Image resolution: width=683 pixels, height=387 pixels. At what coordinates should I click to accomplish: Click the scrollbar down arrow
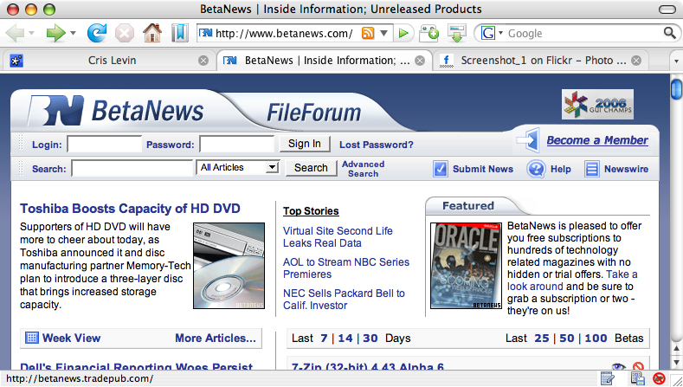(676, 362)
